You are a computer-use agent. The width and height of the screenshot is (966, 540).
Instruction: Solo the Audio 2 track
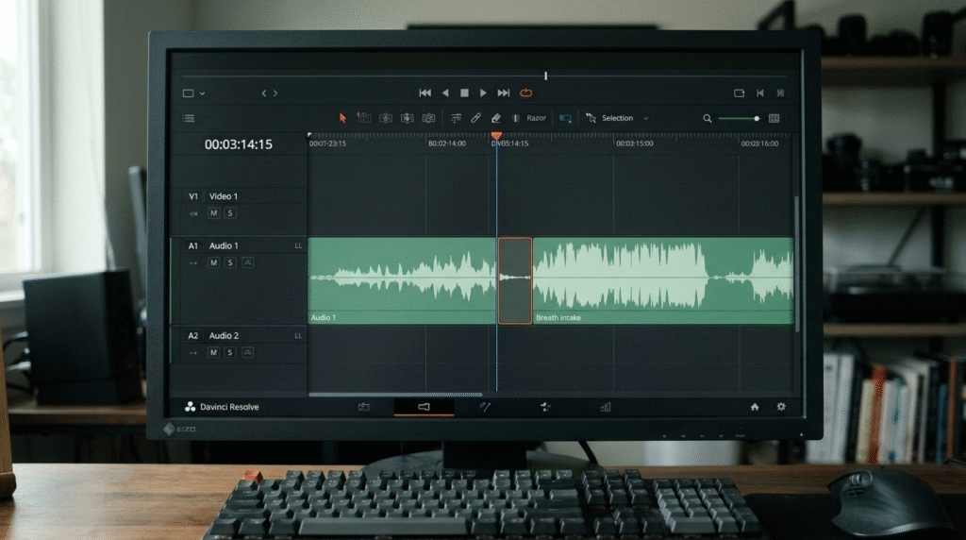click(x=230, y=352)
